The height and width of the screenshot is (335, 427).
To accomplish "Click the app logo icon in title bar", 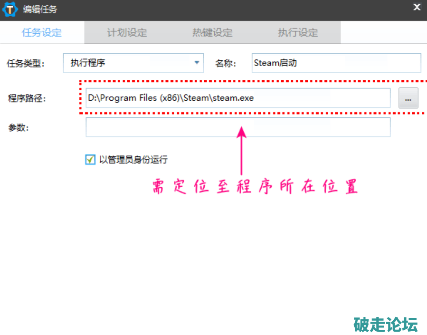I will (x=10, y=10).
